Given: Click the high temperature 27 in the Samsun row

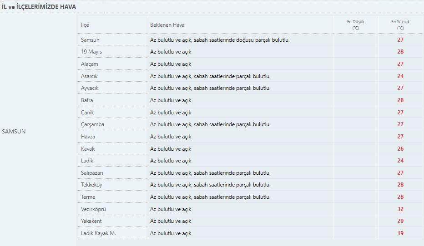Looking at the screenshot, I should tap(400, 39).
